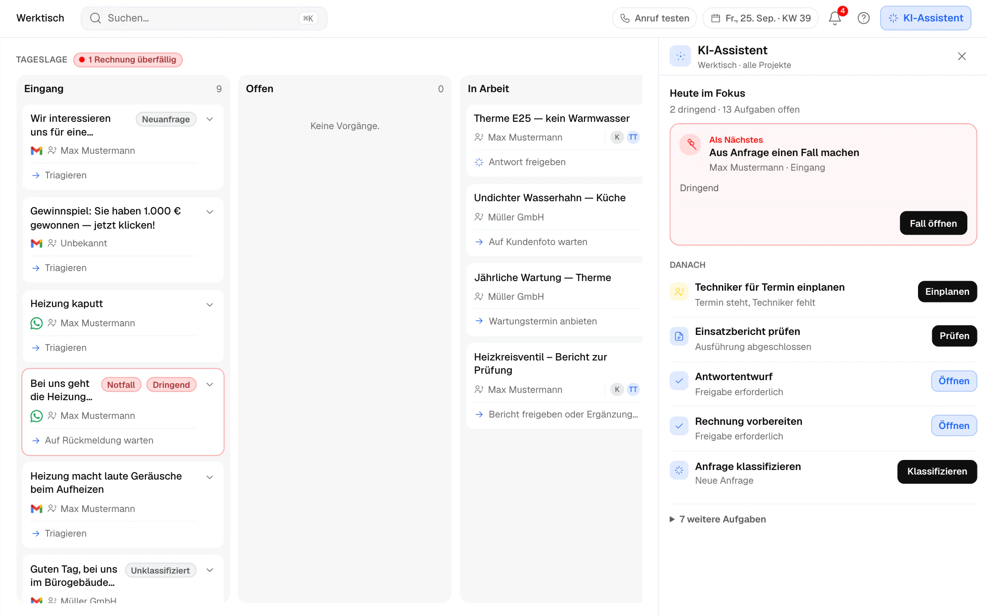The image size is (987, 616).
Task: Click Gmail icon on 'Heizung macht laute Geräusche'
Action: (37, 509)
